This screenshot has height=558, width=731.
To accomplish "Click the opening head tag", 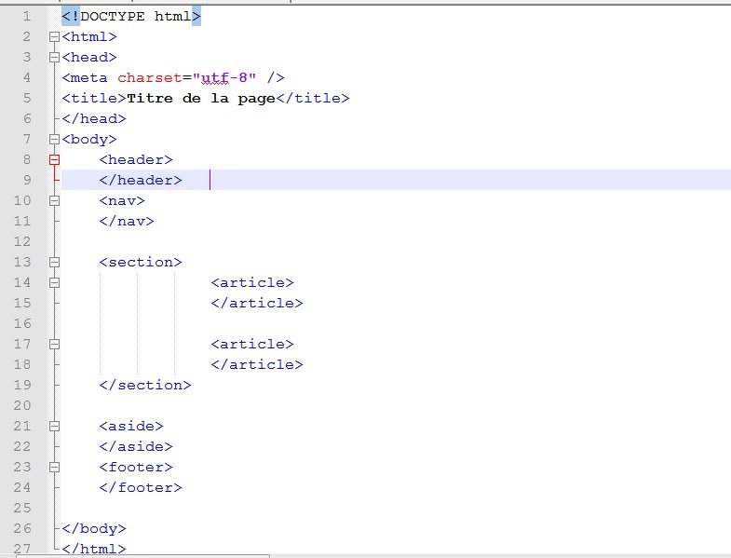I will tap(89, 58).
